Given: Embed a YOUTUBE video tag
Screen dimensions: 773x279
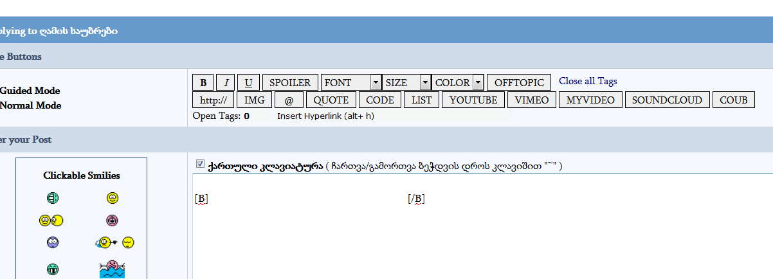Looking at the screenshot, I should pyautogui.click(x=473, y=100).
